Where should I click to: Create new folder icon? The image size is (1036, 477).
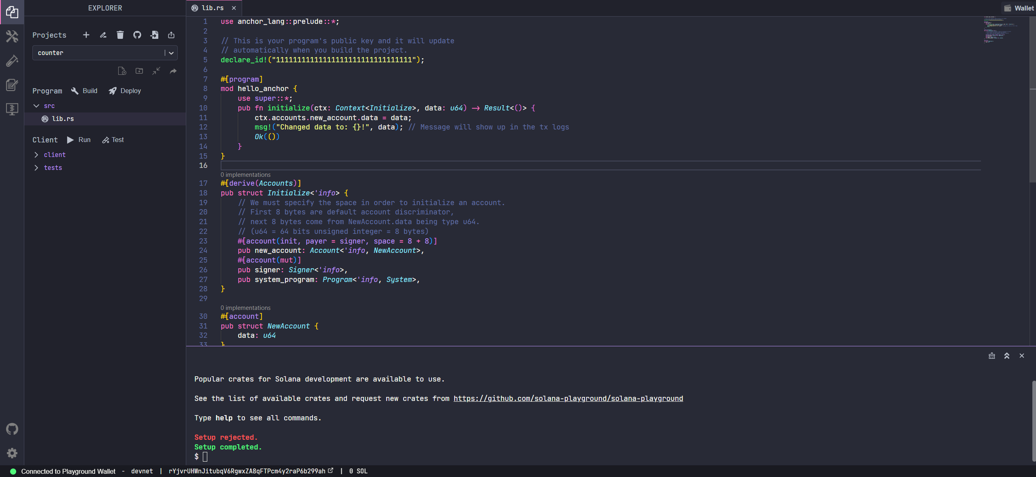pos(139,71)
